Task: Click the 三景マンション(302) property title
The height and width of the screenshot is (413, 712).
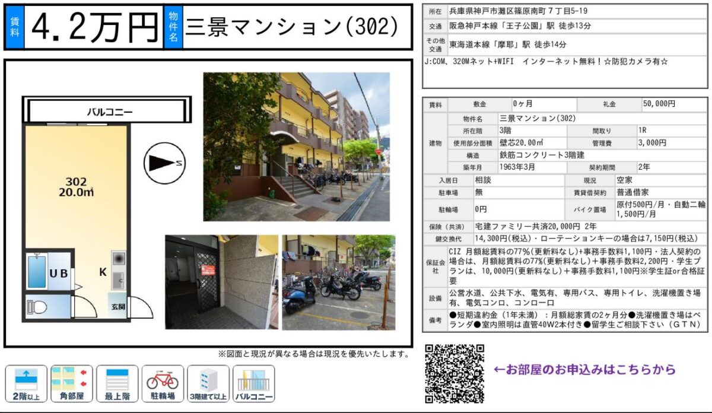Action: click(291, 27)
